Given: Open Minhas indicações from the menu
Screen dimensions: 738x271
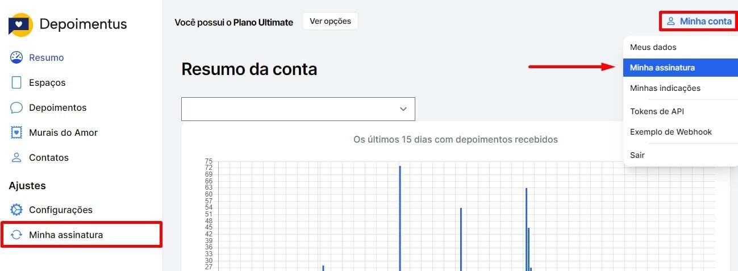Looking at the screenshot, I should point(665,88).
